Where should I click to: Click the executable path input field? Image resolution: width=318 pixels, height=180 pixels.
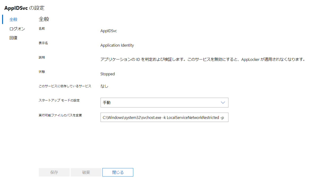pyautogui.click(x=164, y=117)
